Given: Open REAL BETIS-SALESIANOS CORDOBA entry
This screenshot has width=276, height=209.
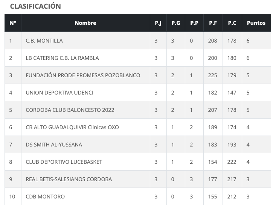Looking at the screenshot, I should (x=69, y=179).
